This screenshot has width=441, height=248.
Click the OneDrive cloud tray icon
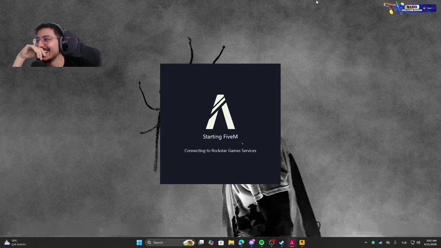(388, 242)
